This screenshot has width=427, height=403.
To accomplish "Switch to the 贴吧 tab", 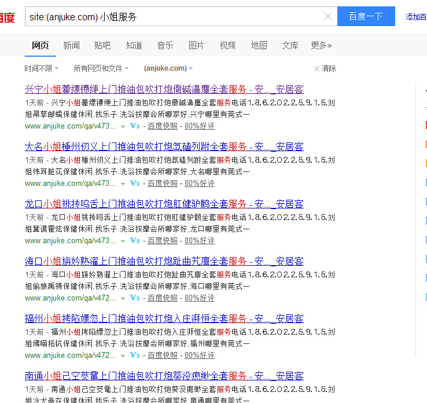I will [102, 45].
